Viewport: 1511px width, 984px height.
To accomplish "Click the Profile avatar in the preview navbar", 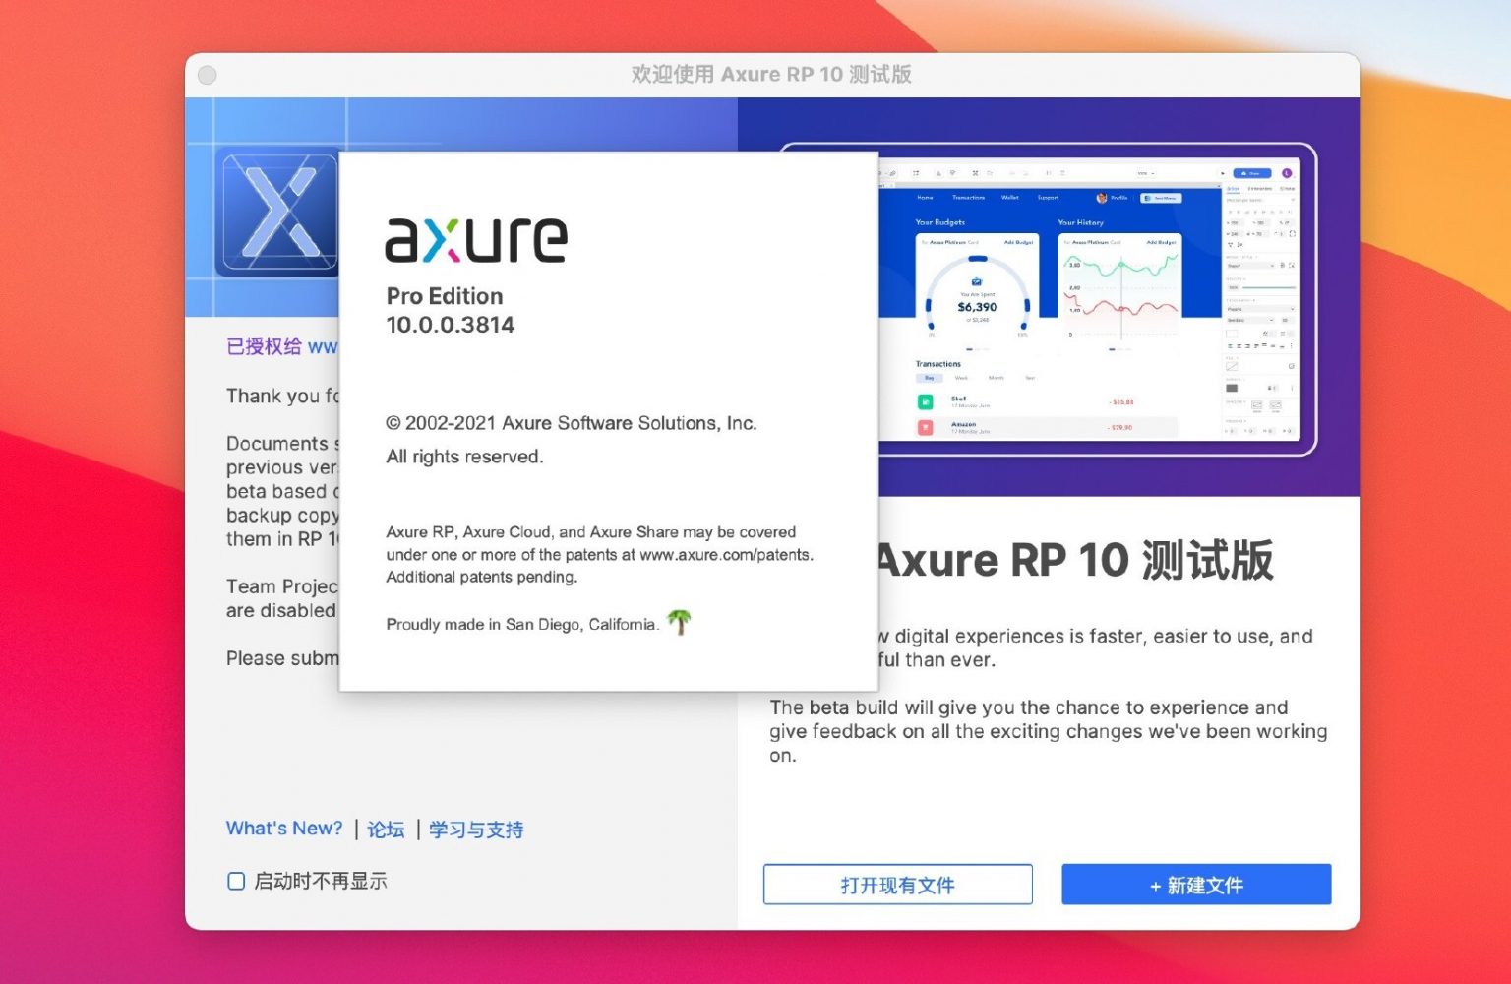I will tap(1101, 198).
